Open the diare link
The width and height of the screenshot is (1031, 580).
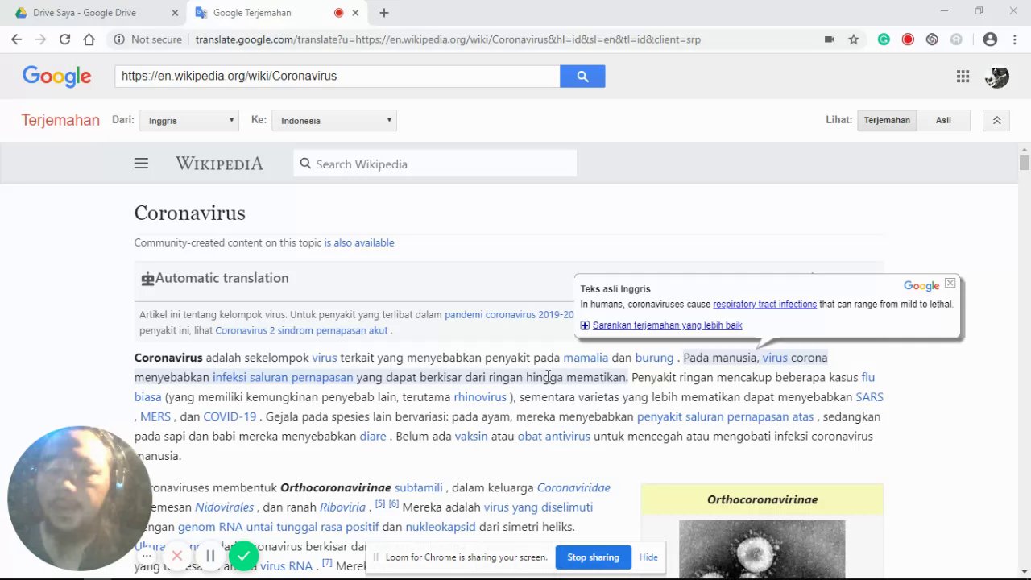click(373, 436)
